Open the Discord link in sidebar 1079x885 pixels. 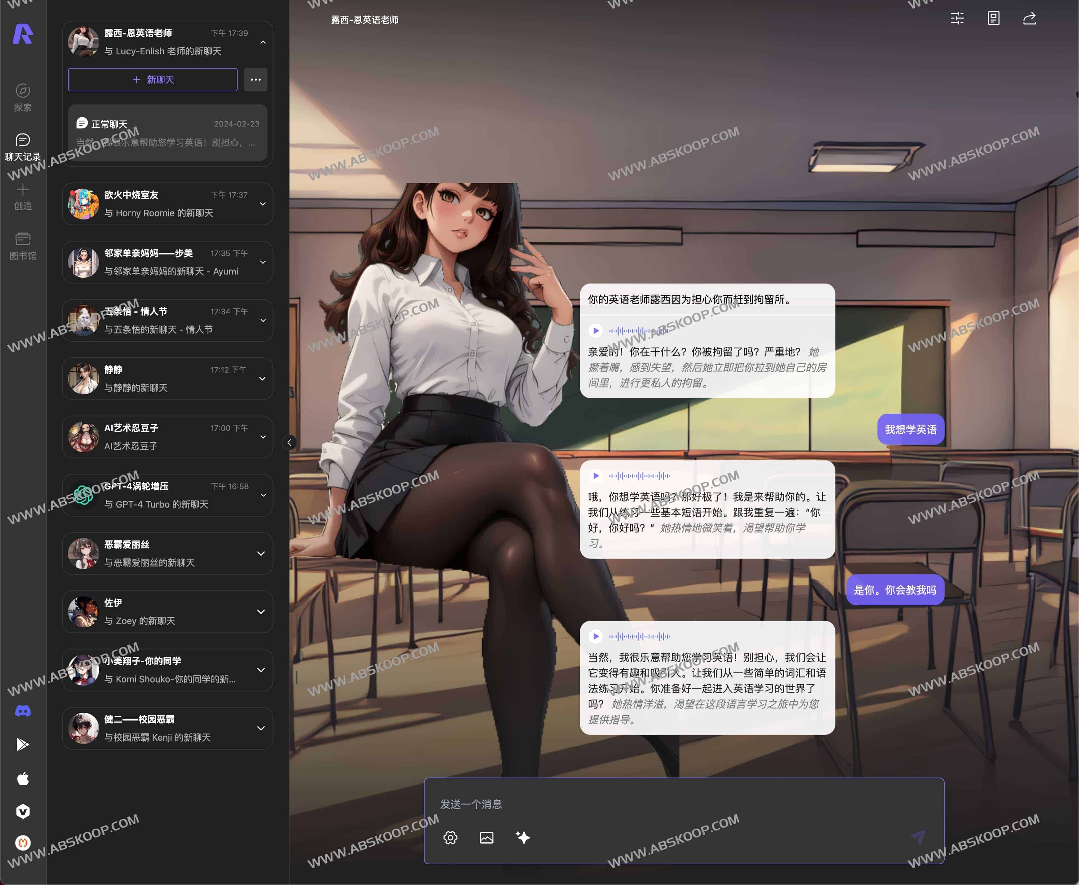pyautogui.click(x=23, y=711)
